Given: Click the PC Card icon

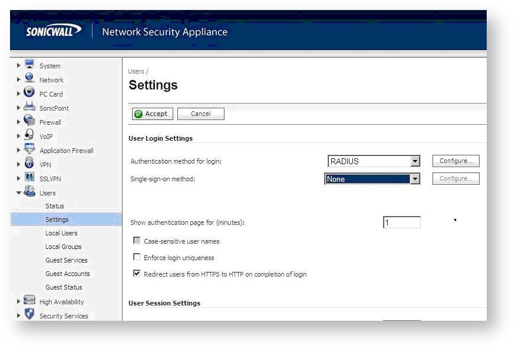Looking at the screenshot, I should (x=29, y=93).
